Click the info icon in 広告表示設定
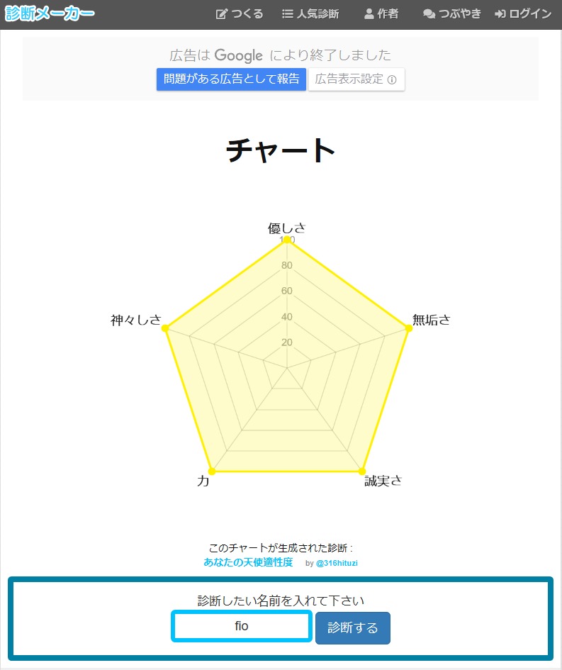 pos(392,79)
